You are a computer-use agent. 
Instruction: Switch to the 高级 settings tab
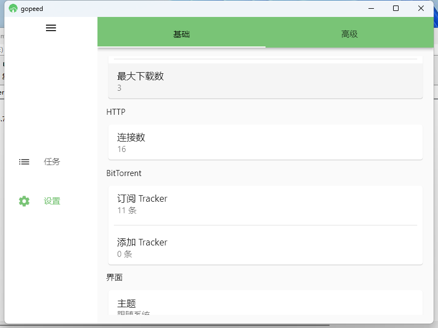point(349,33)
